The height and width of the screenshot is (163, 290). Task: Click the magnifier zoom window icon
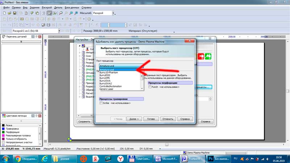click(x=61, y=13)
